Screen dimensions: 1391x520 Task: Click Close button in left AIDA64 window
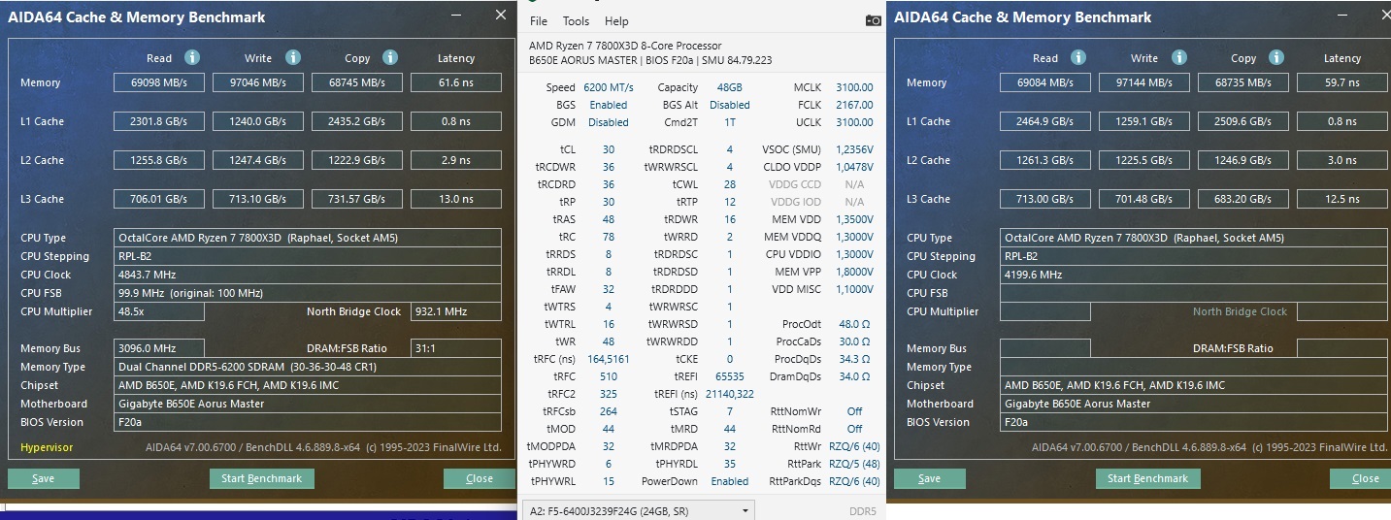pyautogui.click(x=480, y=478)
